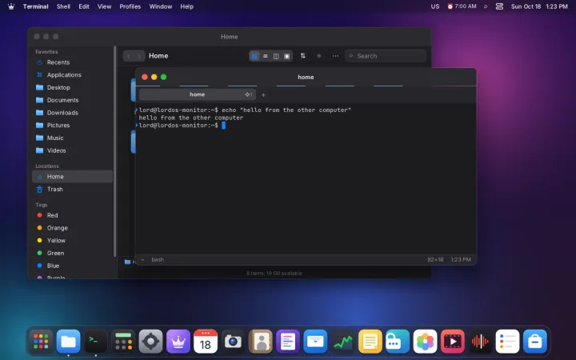Click the crown system menu icon

pyautogui.click(x=11, y=6)
